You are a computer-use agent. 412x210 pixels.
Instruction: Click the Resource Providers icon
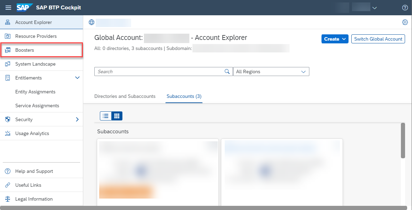tap(8, 36)
